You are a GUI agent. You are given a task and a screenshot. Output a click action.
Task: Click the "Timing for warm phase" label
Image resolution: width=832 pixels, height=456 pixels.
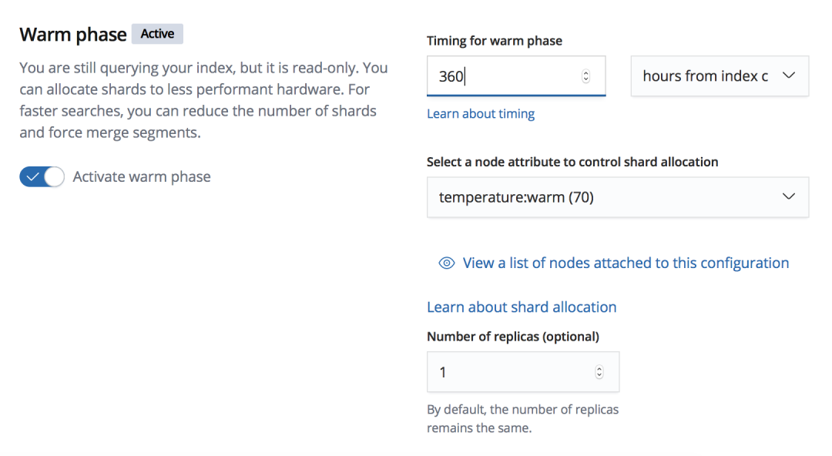click(x=495, y=41)
